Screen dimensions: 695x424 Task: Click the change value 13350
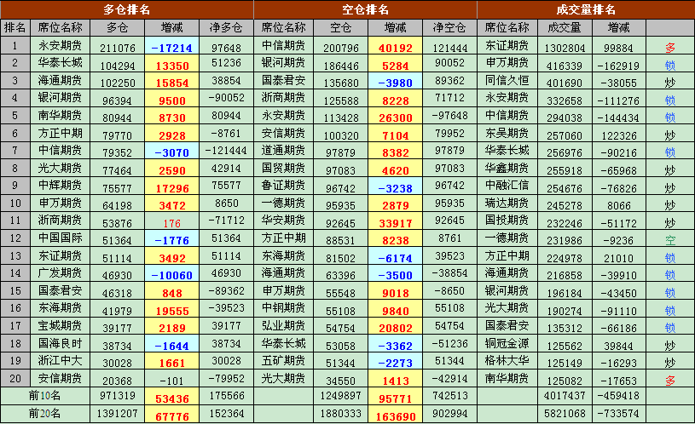pyautogui.click(x=172, y=66)
